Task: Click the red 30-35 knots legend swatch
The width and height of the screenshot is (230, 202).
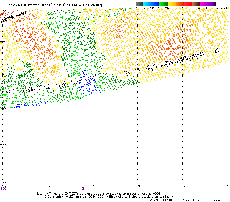Action: 188,4
